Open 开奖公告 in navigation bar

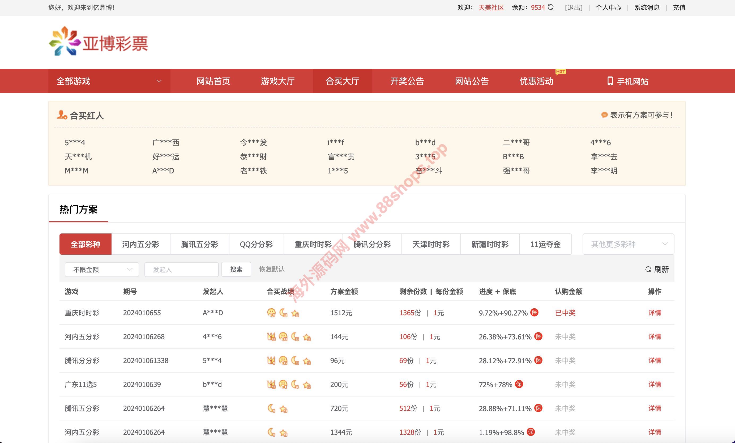[x=407, y=81]
